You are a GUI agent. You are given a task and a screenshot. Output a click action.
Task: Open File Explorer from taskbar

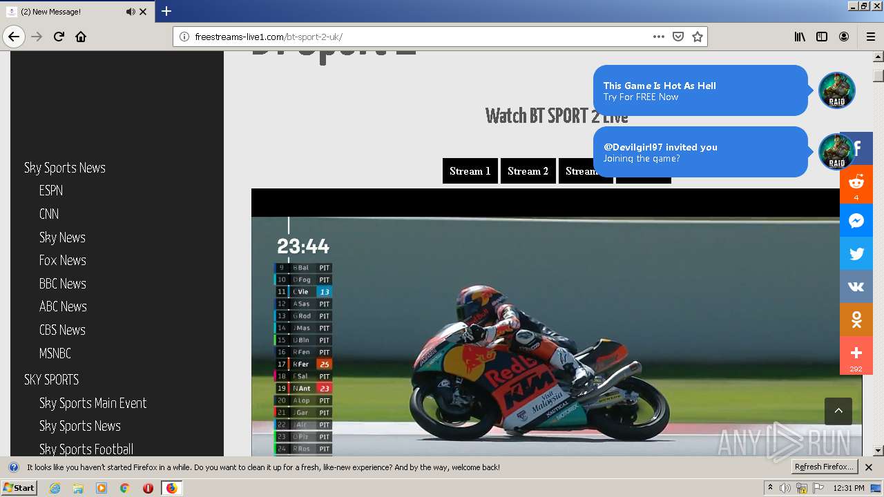coord(78,488)
